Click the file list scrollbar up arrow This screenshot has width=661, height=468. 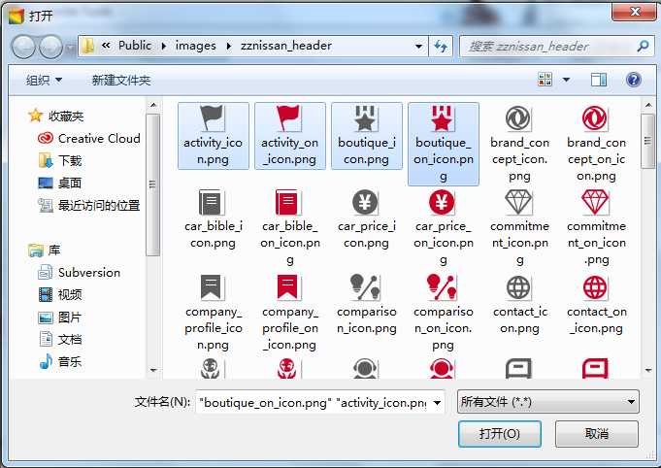648,105
